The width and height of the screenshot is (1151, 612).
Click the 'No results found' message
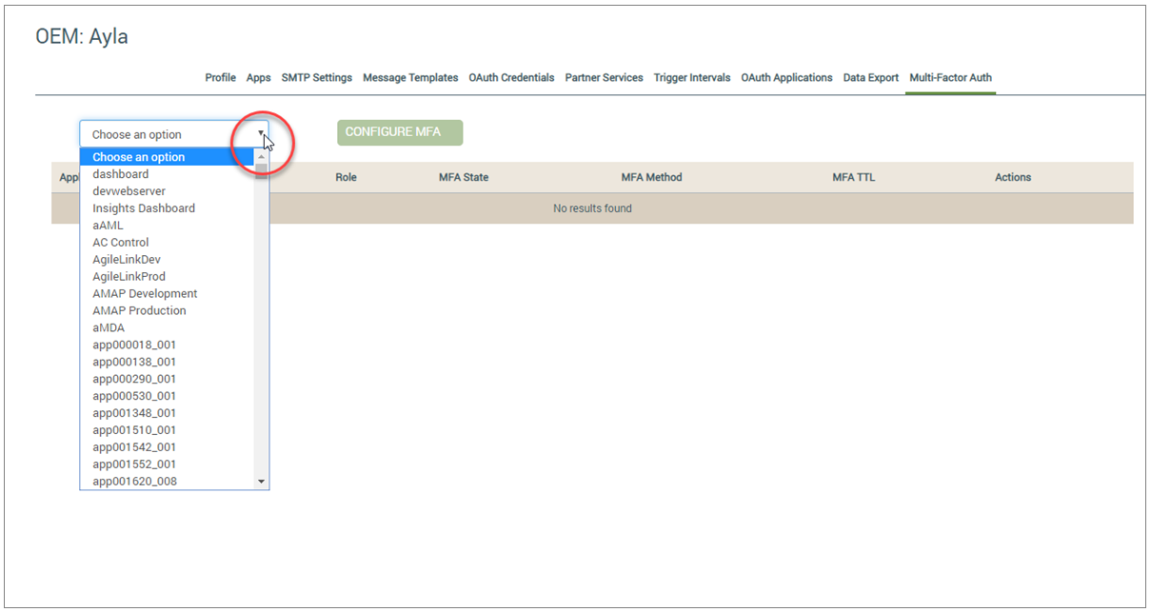592,208
